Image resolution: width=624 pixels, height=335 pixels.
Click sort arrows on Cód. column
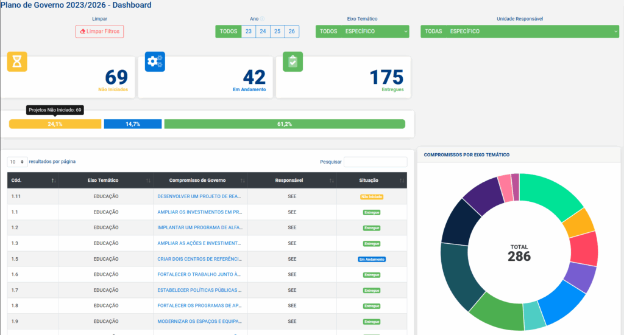(x=54, y=181)
